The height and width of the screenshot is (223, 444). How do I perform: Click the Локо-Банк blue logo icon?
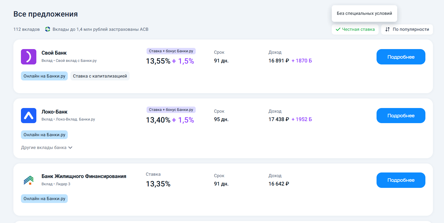coord(28,116)
